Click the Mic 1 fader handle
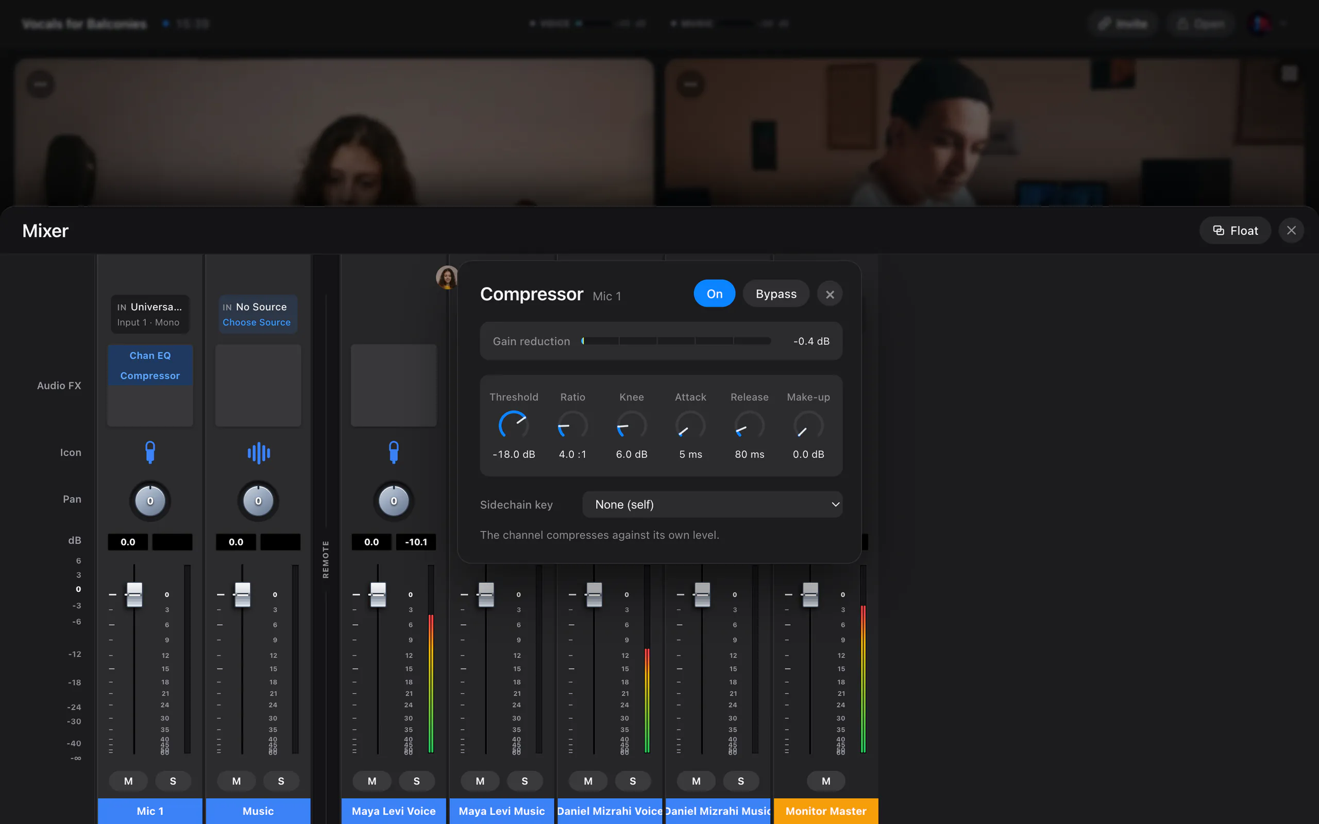This screenshot has height=824, width=1319. pos(134,594)
